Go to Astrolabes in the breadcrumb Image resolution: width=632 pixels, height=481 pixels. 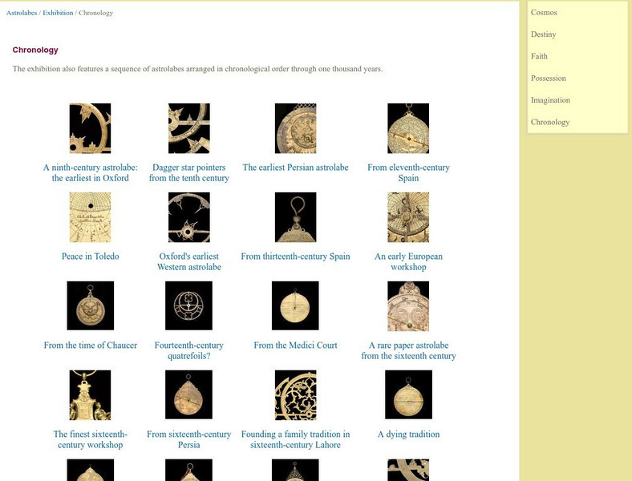point(22,13)
